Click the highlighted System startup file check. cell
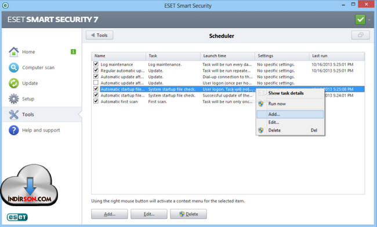The height and width of the screenshot is (227, 377). (172, 89)
